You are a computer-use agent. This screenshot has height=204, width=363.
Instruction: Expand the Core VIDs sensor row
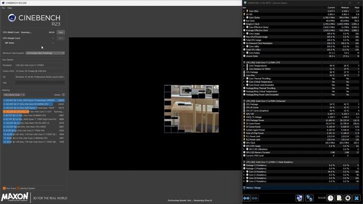244,11
